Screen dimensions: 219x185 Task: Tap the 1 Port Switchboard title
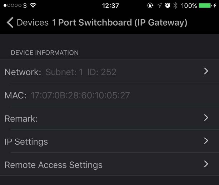coord(120,22)
